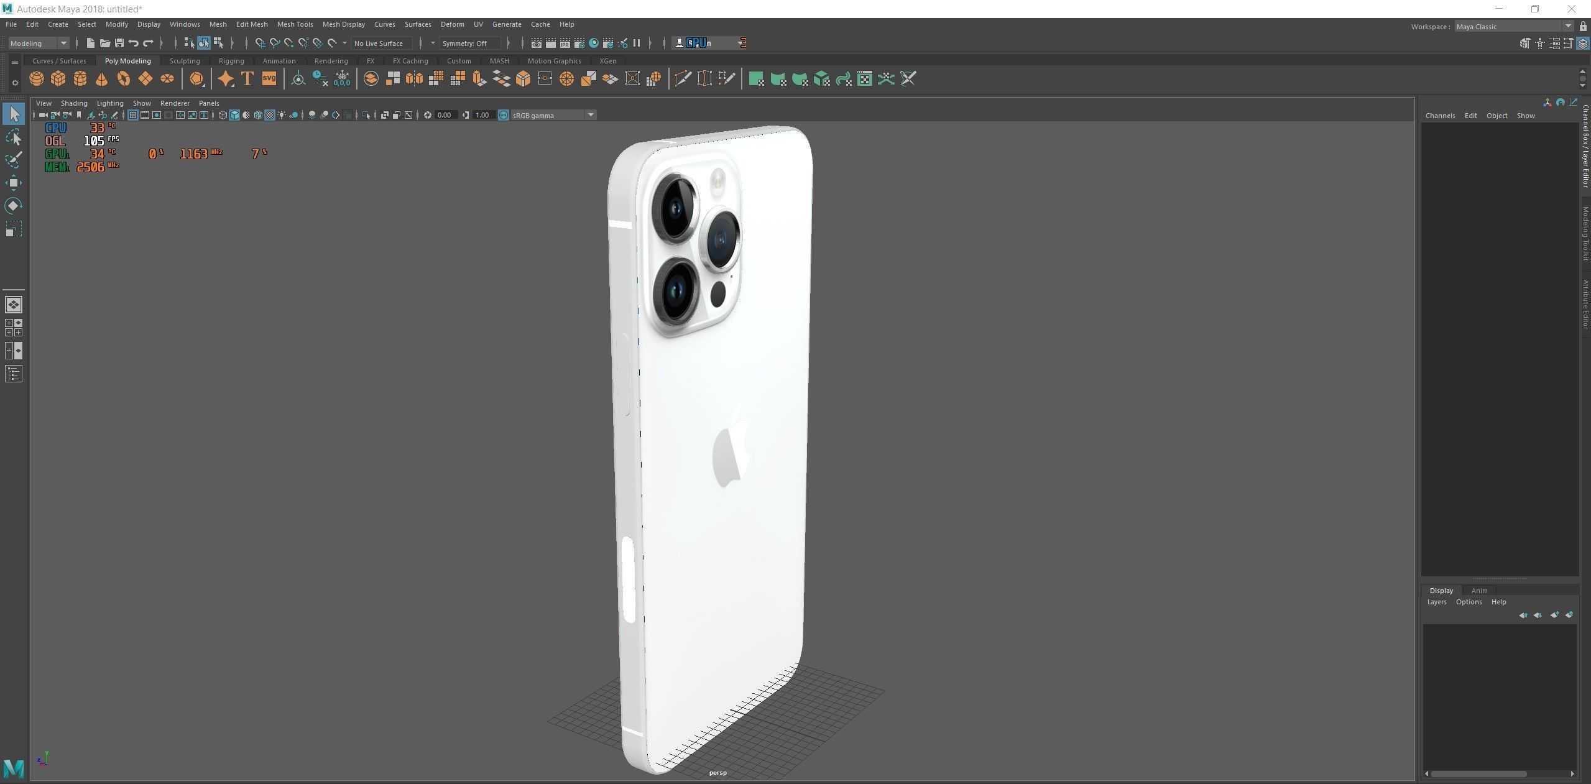Create a polygon cylinder from the shelf

coord(80,79)
